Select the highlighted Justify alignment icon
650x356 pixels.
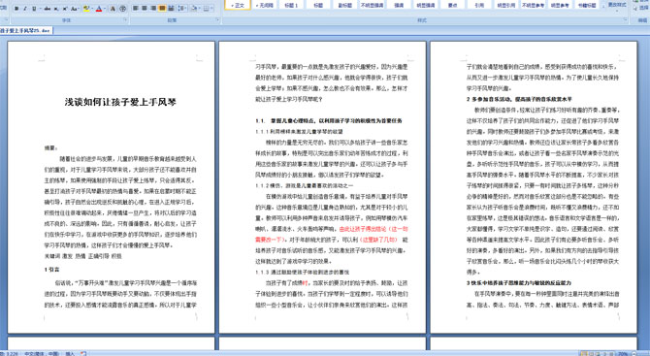162,9
